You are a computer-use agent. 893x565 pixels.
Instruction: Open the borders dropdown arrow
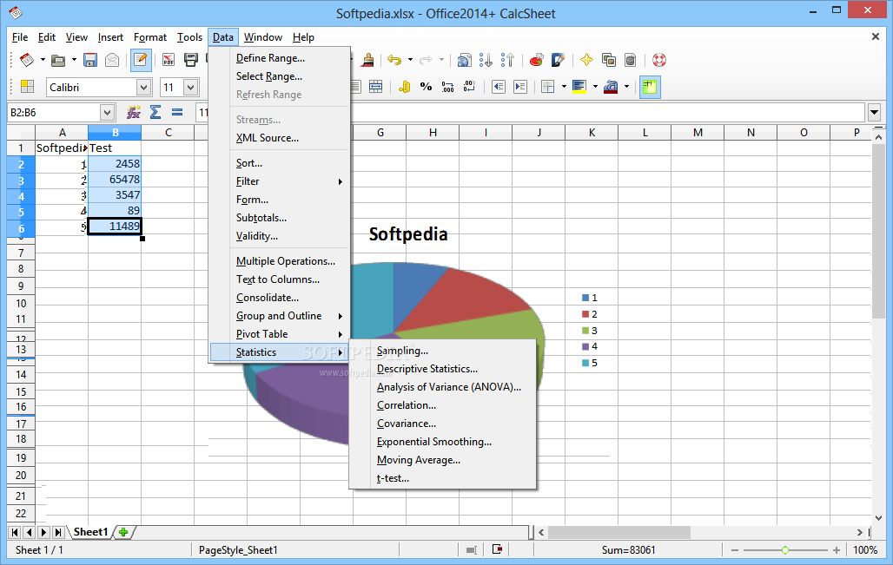pos(564,87)
